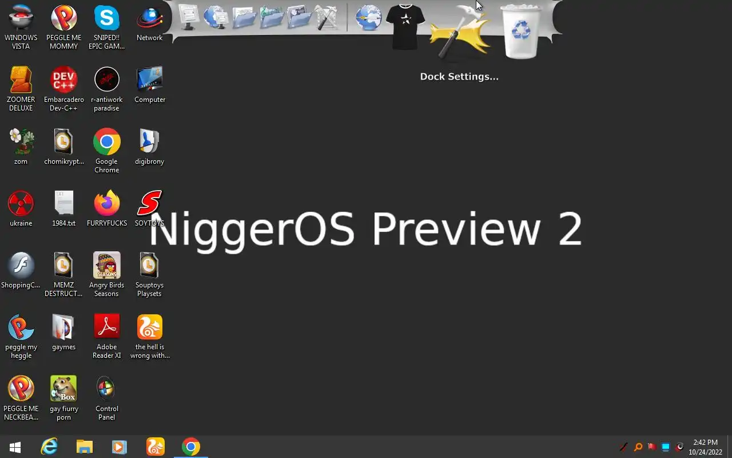Open the Network desktop icon
Image resolution: width=732 pixels, height=458 pixels.
(x=149, y=23)
